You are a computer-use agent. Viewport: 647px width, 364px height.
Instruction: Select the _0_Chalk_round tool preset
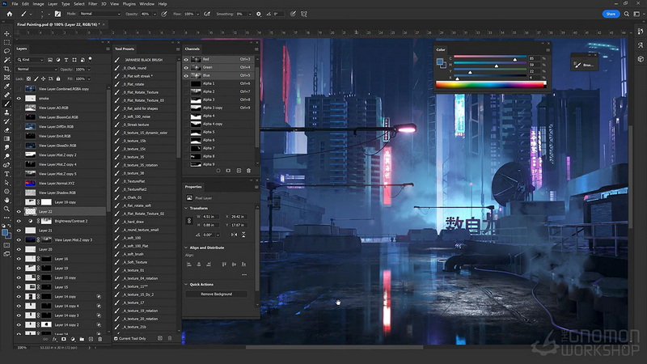click(x=134, y=68)
